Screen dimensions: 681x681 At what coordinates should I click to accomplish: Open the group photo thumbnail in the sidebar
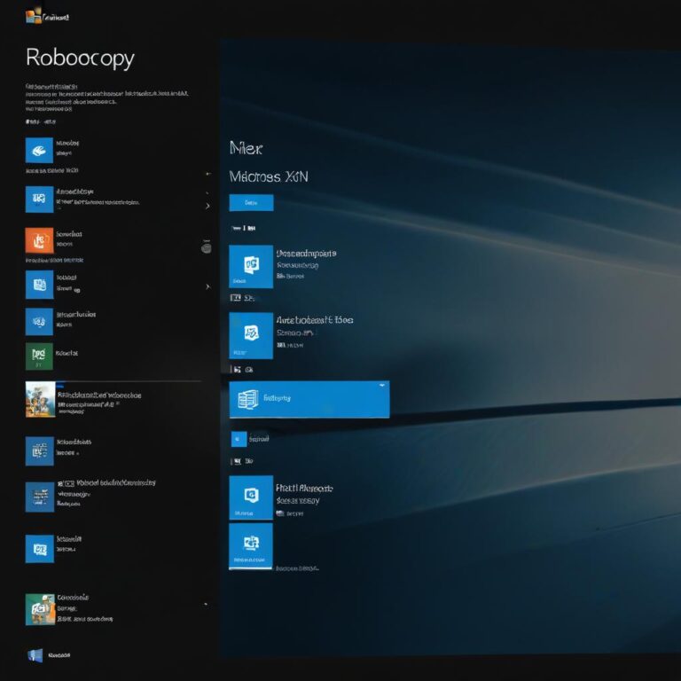point(41,400)
